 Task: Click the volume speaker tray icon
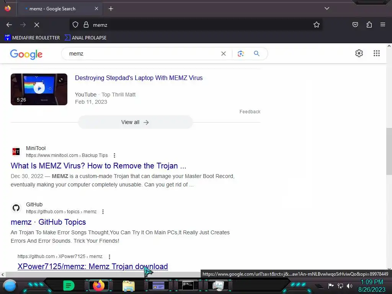350,286
